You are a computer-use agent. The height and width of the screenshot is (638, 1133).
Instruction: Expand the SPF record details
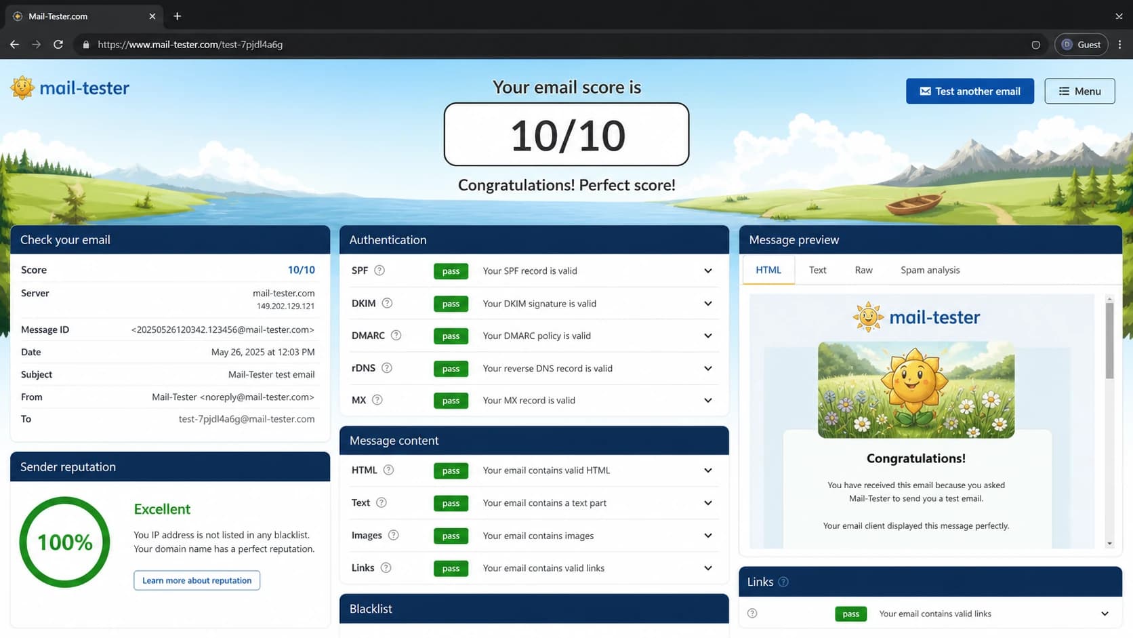pos(708,271)
